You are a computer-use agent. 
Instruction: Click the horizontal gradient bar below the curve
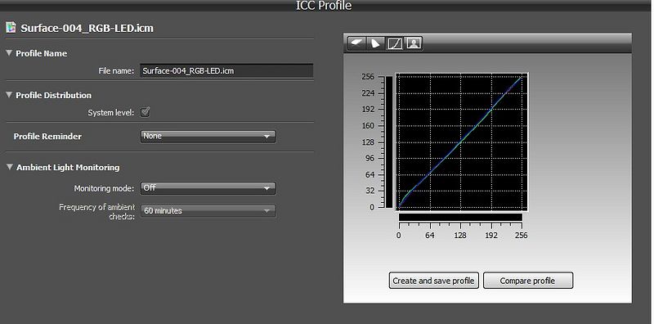pos(460,217)
